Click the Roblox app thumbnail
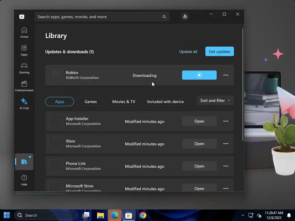The width and height of the screenshot is (295, 221). tap(56, 75)
